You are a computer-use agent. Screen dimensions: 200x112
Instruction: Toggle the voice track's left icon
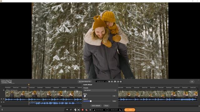pos(1,102)
